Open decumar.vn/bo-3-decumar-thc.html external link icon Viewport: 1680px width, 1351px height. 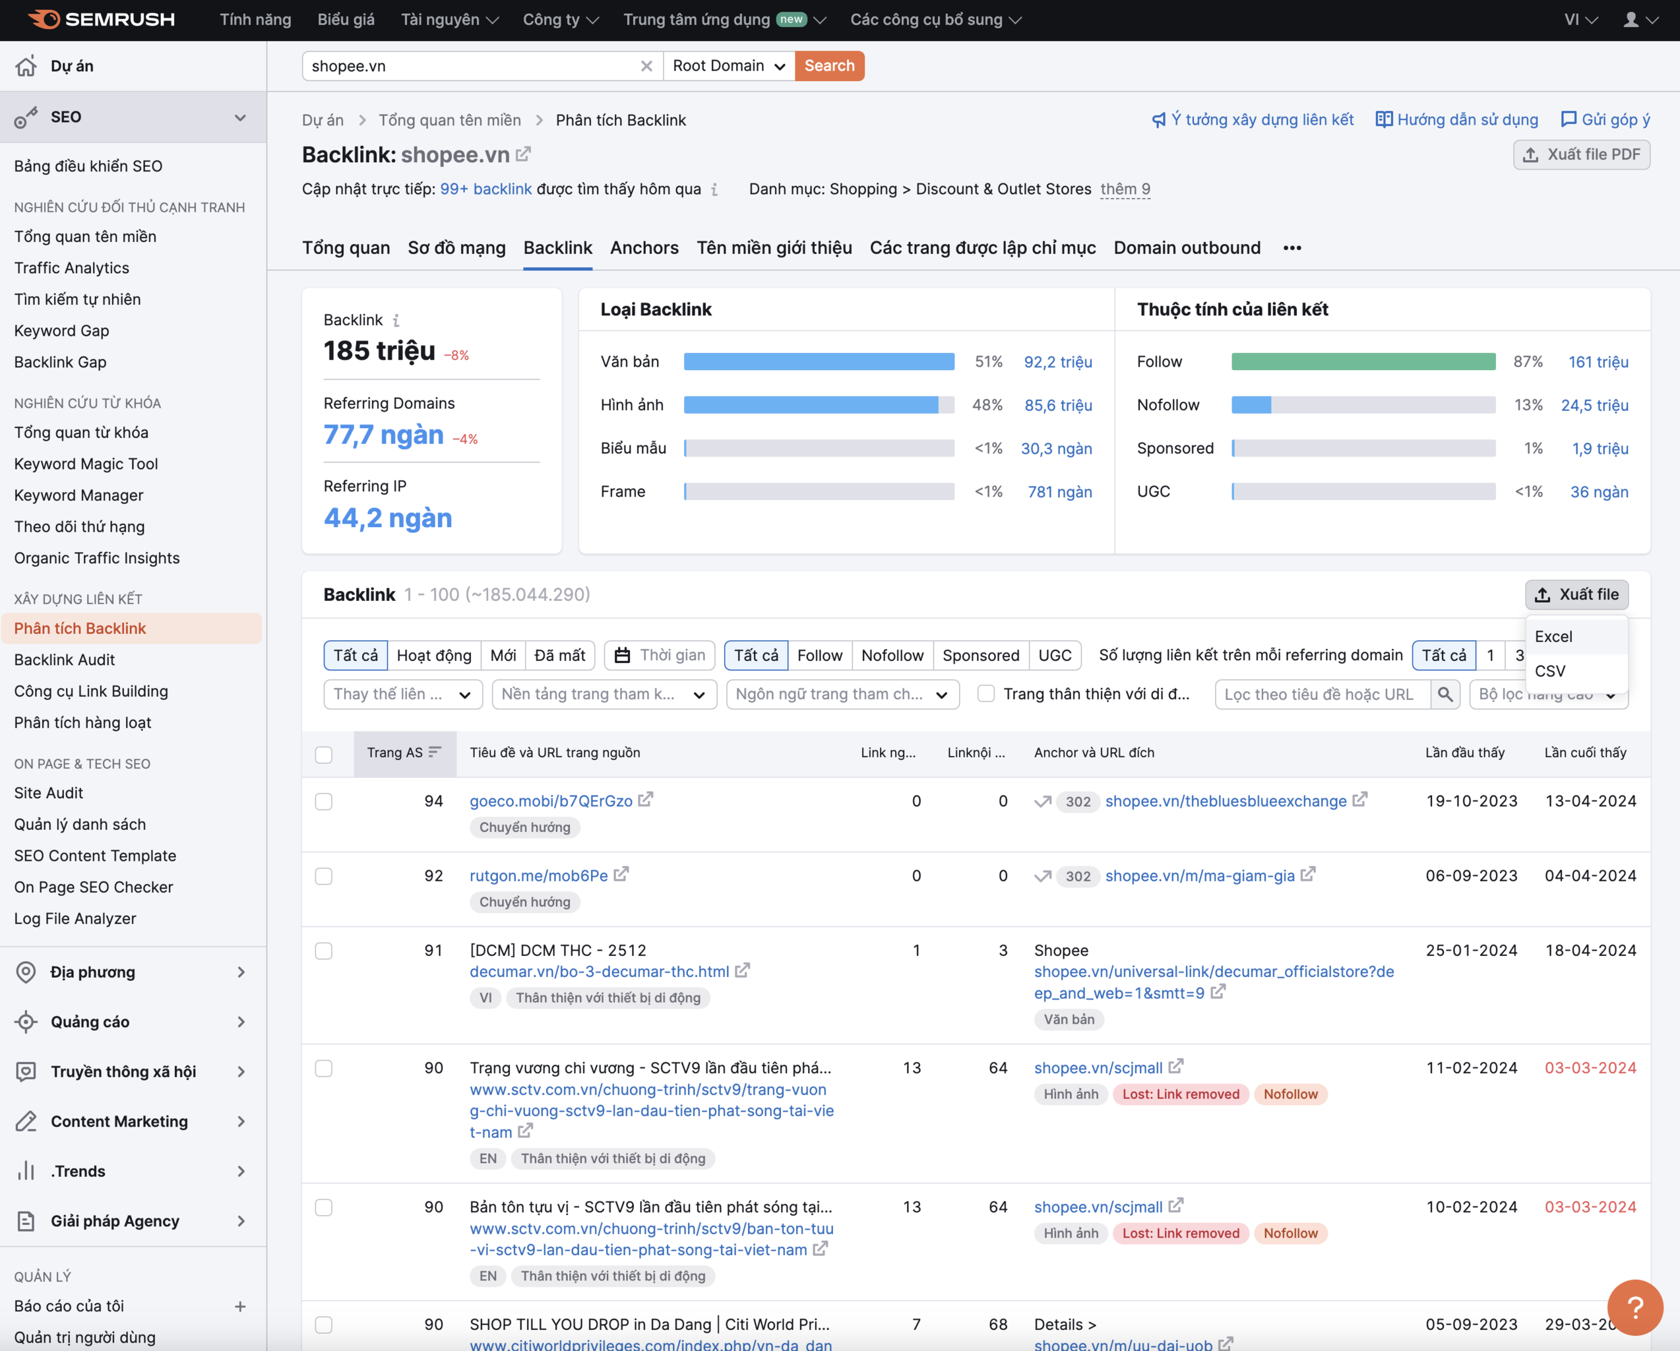click(743, 970)
